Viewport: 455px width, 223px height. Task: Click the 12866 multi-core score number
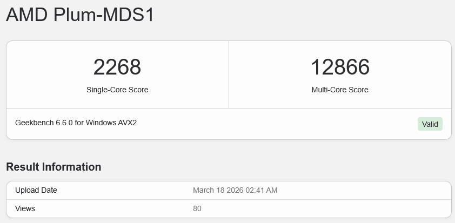click(340, 67)
